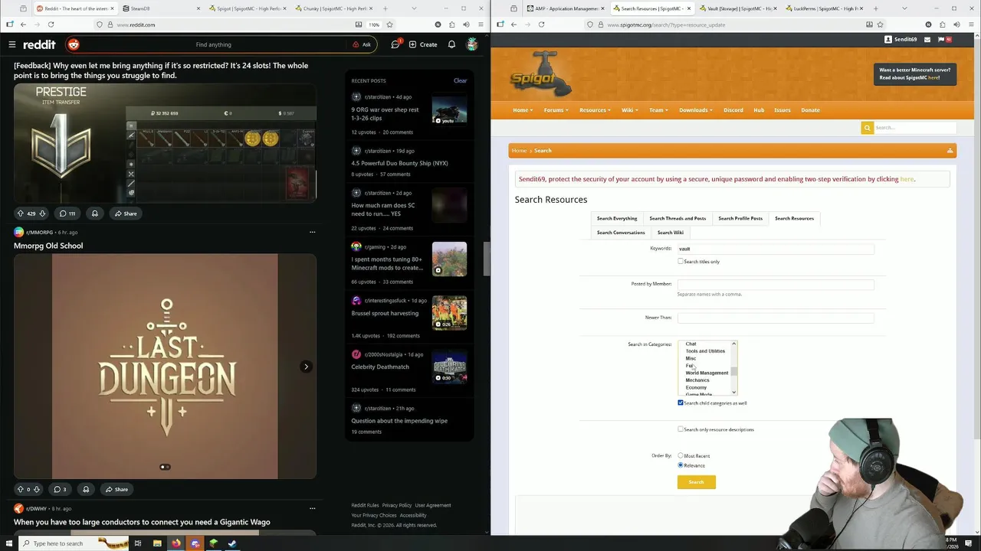
Task: Open Reddit notifications bell
Action: pos(451,44)
